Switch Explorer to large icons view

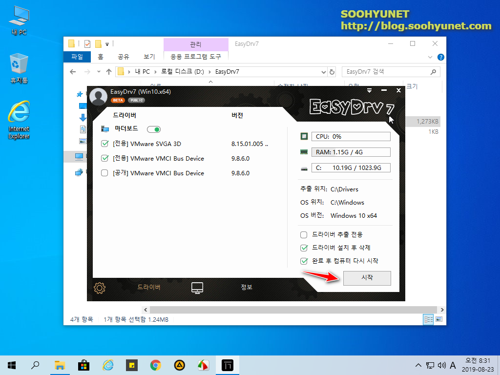point(439,319)
